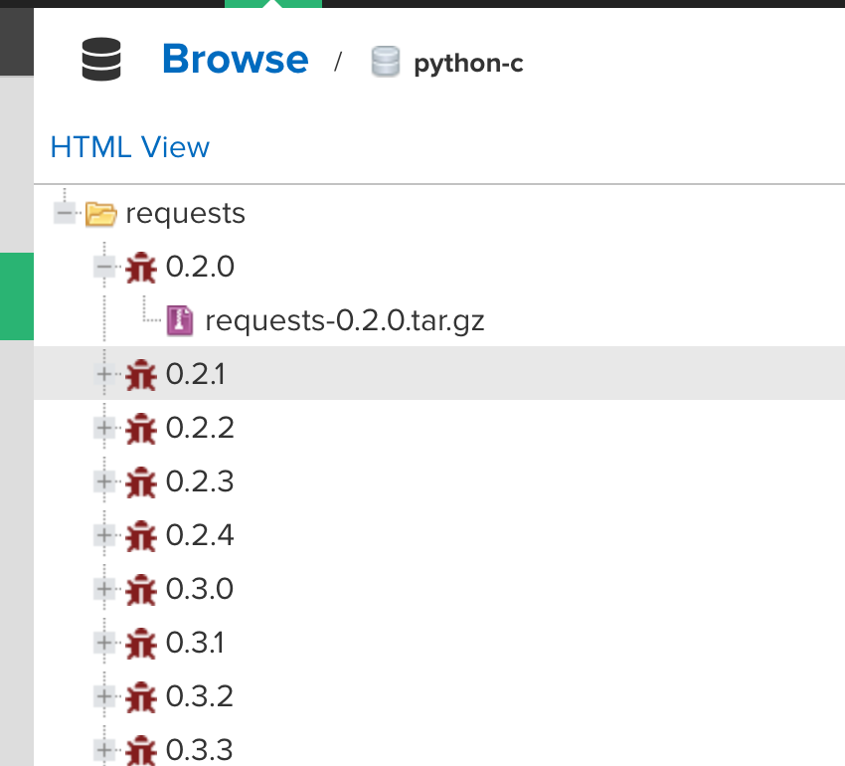Viewport: 845px width, 766px height.
Task: Click the bug icon for version 0.3.1
Action: pos(141,643)
